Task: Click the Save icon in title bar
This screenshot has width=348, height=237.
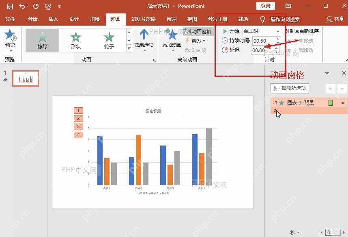Action: tap(10, 6)
